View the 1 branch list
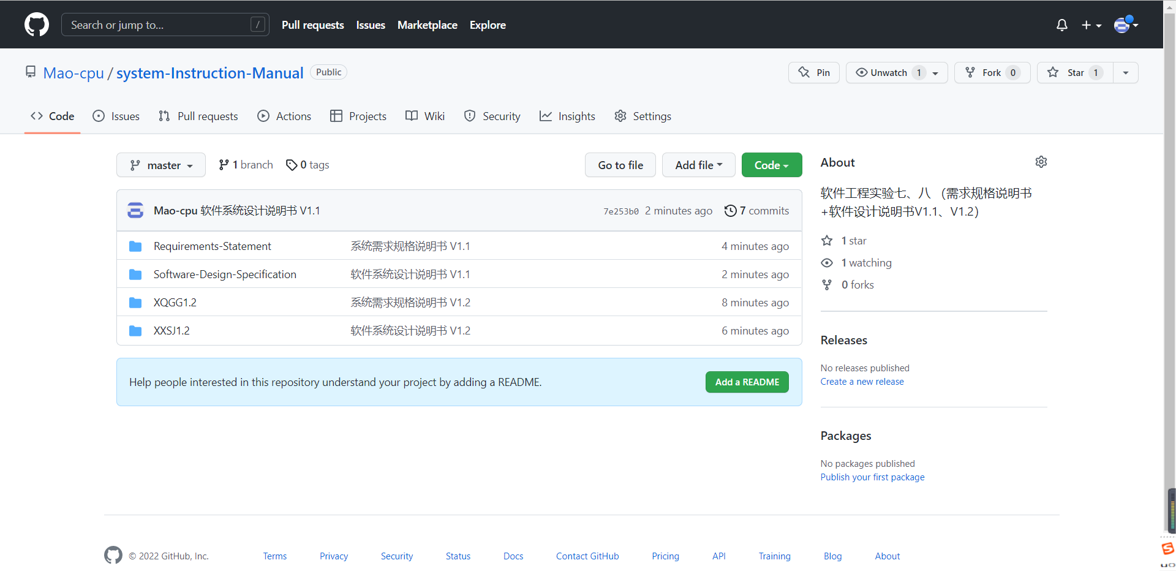 pyautogui.click(x=246, y=165)
